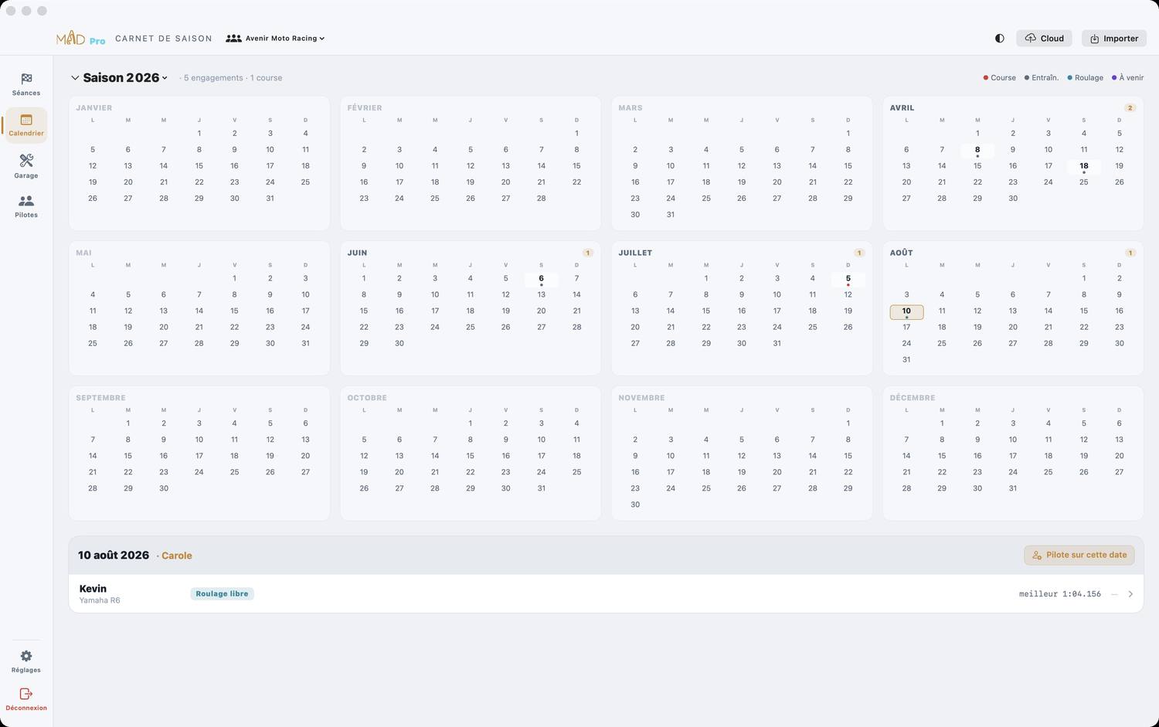Select 5 July race day
1159x727 pixels.
click(848, 280)
